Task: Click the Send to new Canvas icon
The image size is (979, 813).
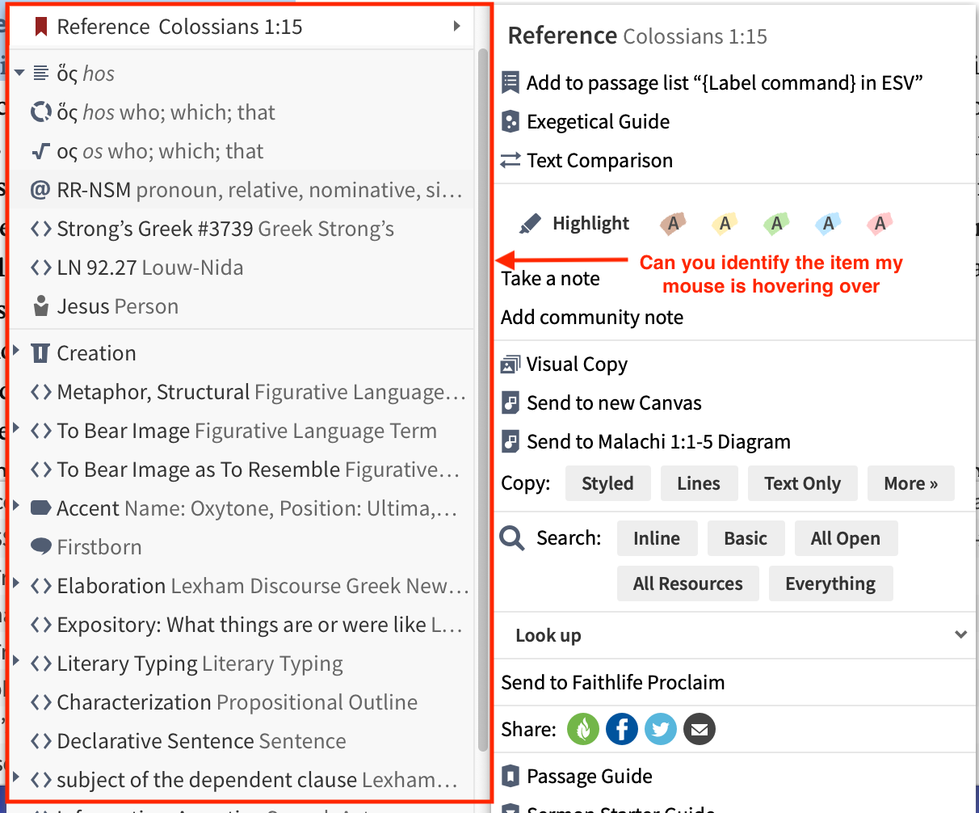Action: pyautogui.click(x=510, y=402)
